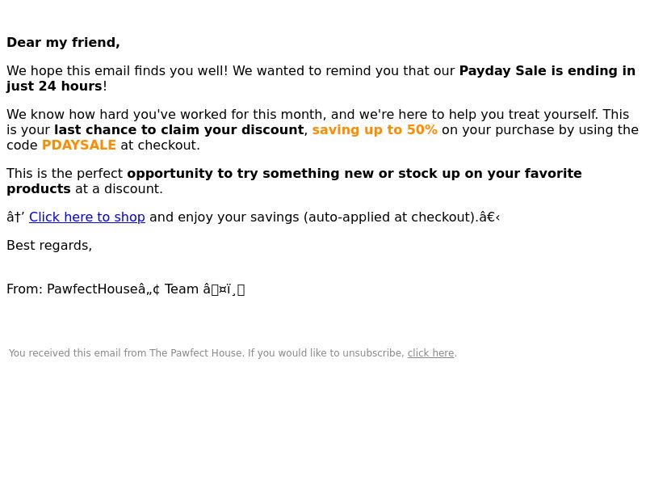Click 'at checkout.' after the promo code
The height and width of the screenshot is (485, 646).
160,145
